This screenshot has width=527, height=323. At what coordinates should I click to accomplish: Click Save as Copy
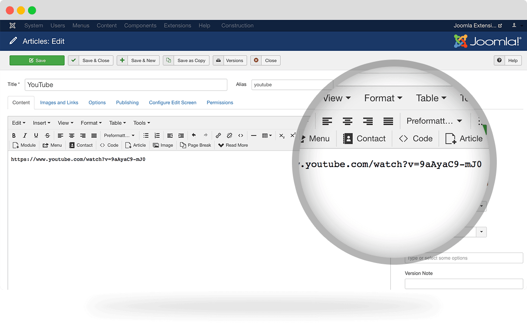186,60
